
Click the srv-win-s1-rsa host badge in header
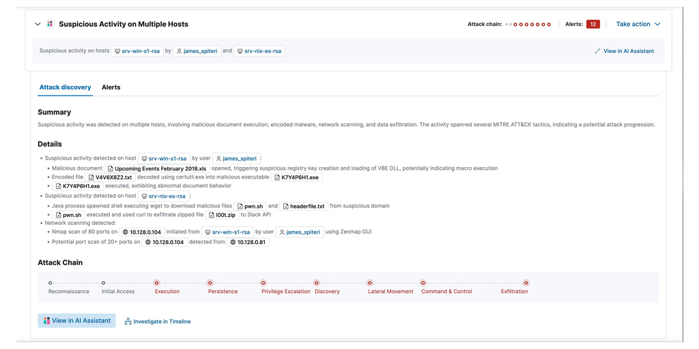(x=137, y=51)
